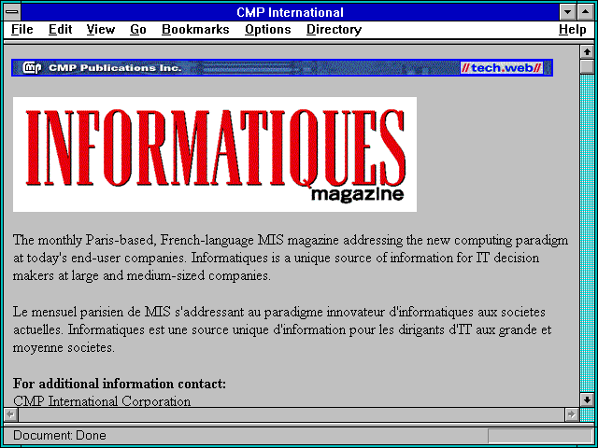
Task: Open the Edit menu
Action: point(60,30)
